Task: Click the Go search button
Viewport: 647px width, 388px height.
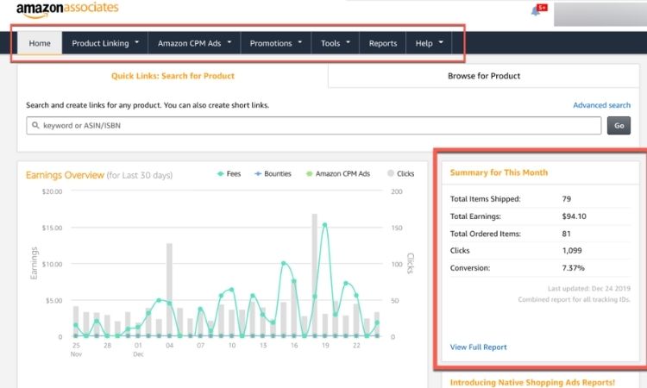Action: pos(619,125)
